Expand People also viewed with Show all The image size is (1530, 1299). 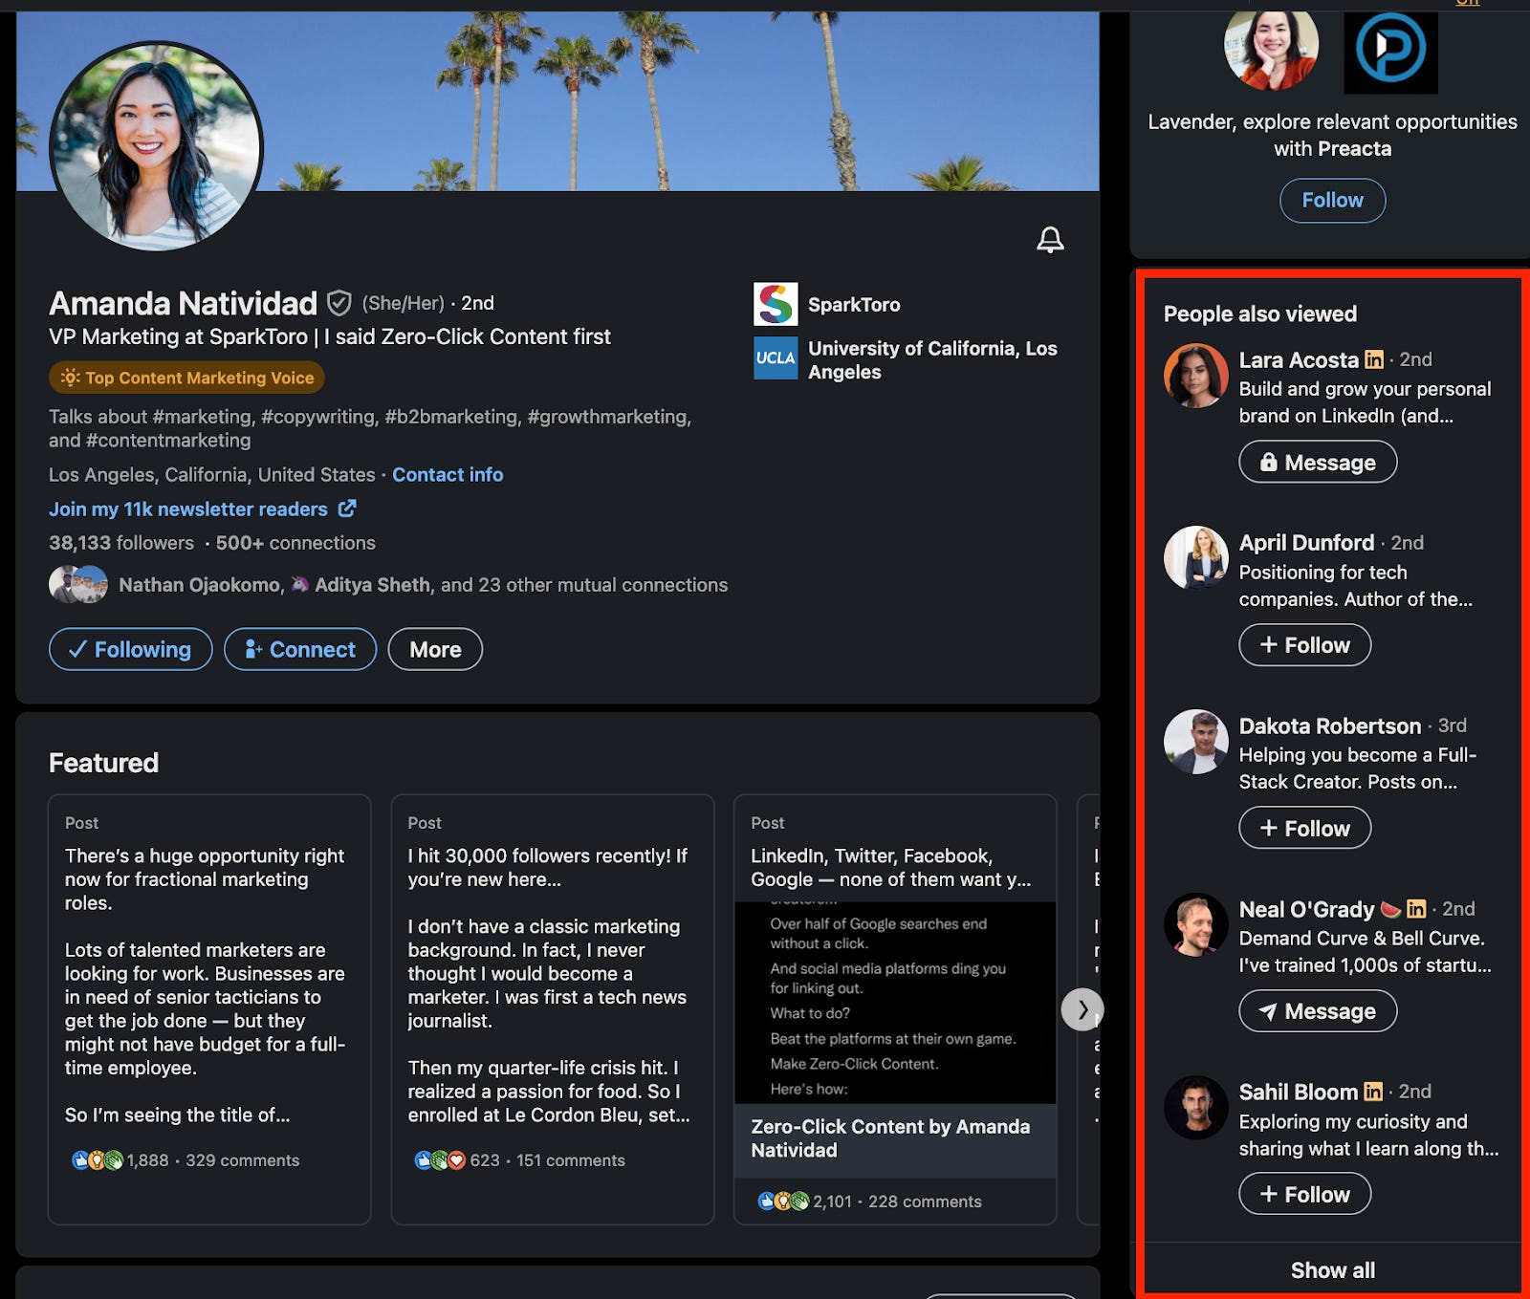[1332, 1270]
